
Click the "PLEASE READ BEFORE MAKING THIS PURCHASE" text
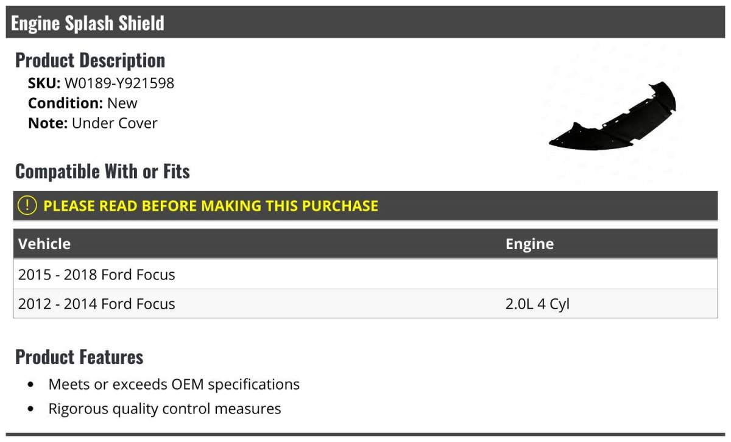pyautogui.click(x=211, y=206)
